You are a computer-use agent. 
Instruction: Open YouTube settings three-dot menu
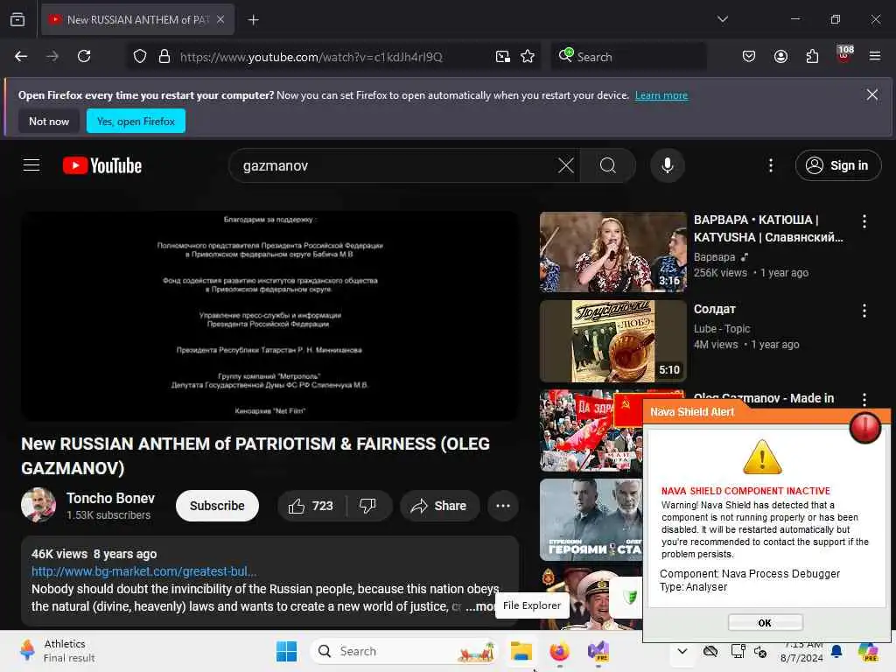click(x=771, y=165)
